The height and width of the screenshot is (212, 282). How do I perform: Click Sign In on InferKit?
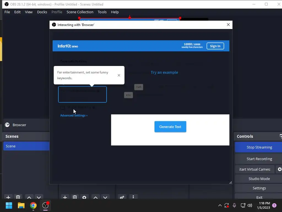pyautogui.click(x=215, y=46)
